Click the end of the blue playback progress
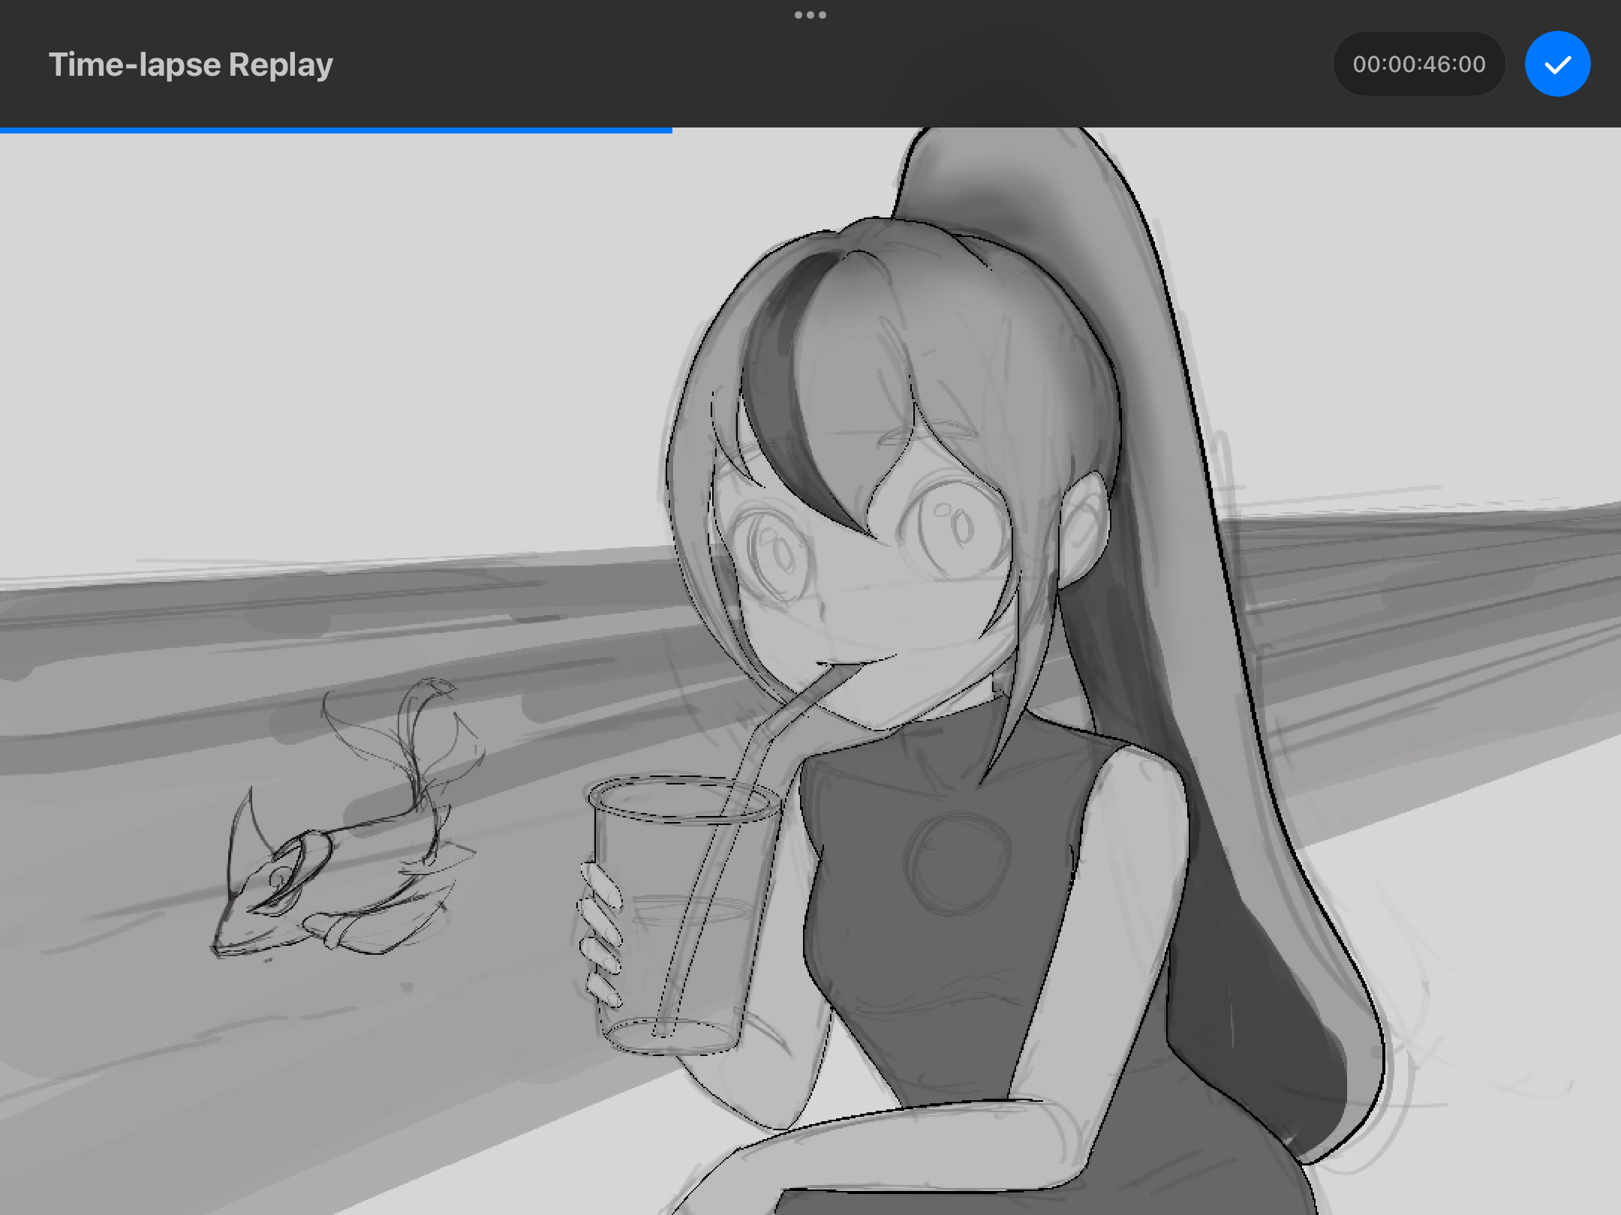This screenshot has height=1215, width=1621. 670,130
